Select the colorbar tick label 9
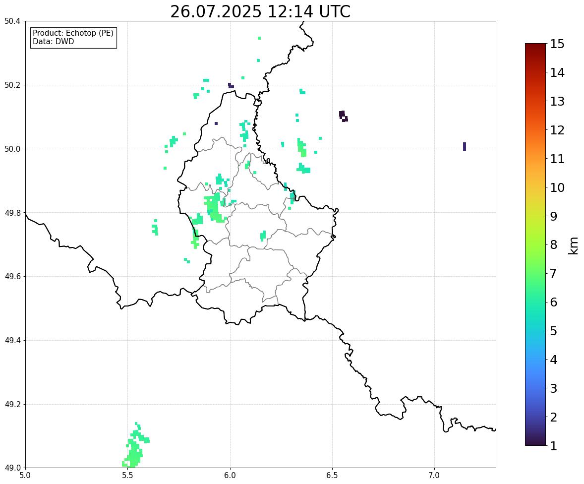Viewport: 584px width, 484px height. 554,216
